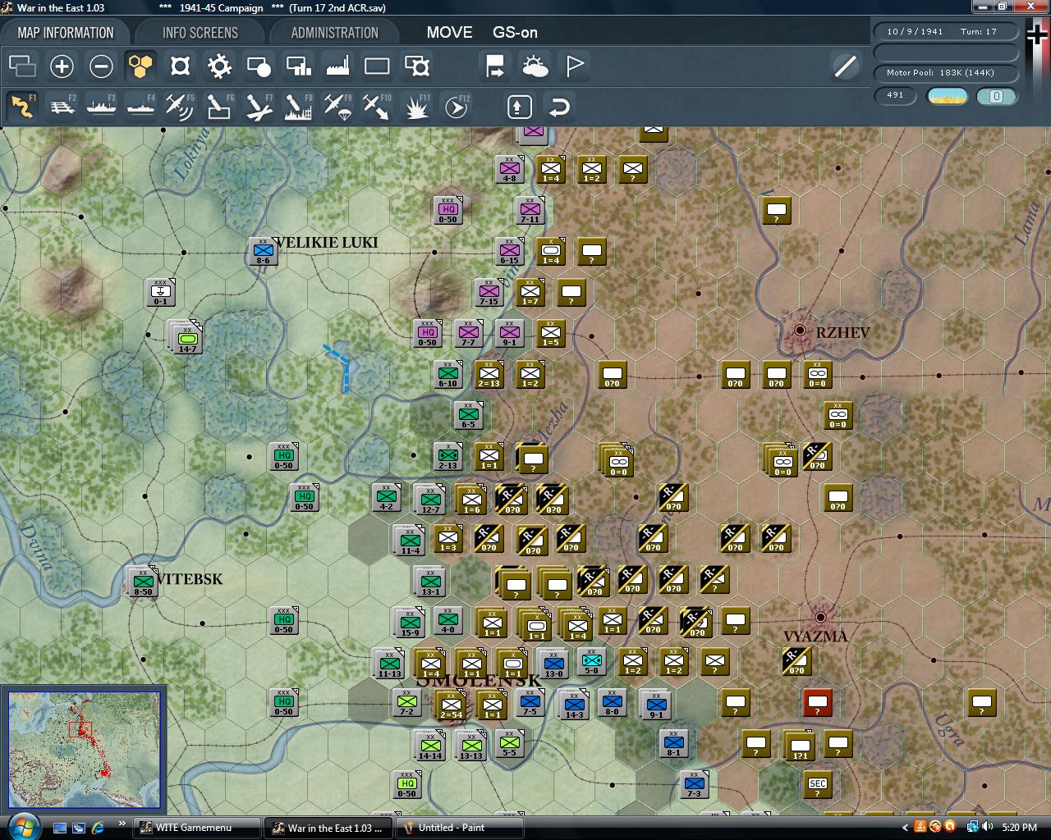
Task: Click the Rzhev city marker
Action: click(800, 331)
